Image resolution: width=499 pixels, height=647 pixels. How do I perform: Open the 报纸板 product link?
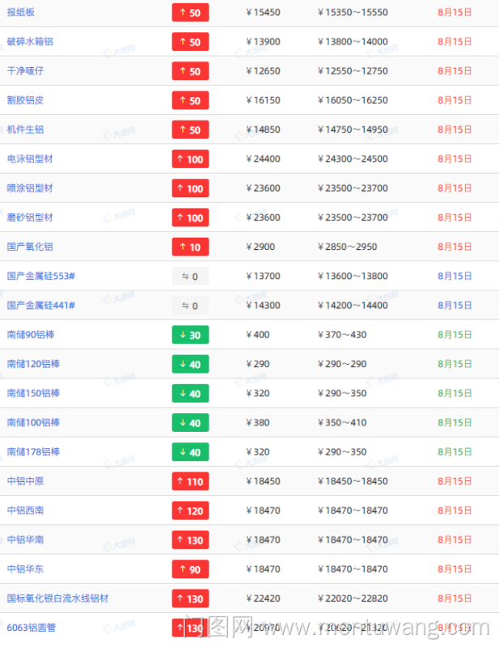21,12
